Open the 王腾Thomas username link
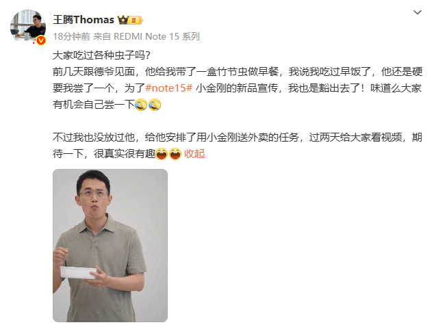Viewport: 434px width, 327px height. tap(84, 20)
